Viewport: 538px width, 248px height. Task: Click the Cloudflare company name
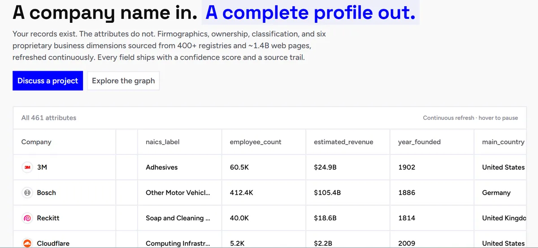(53, 244)
